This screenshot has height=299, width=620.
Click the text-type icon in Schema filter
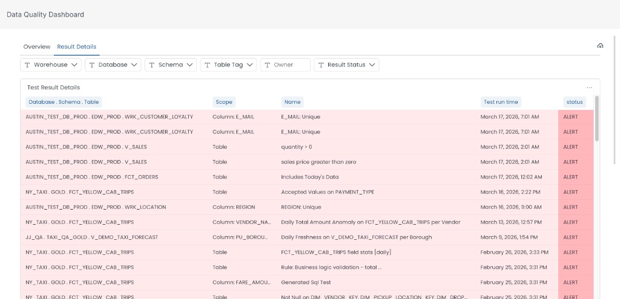152,65
